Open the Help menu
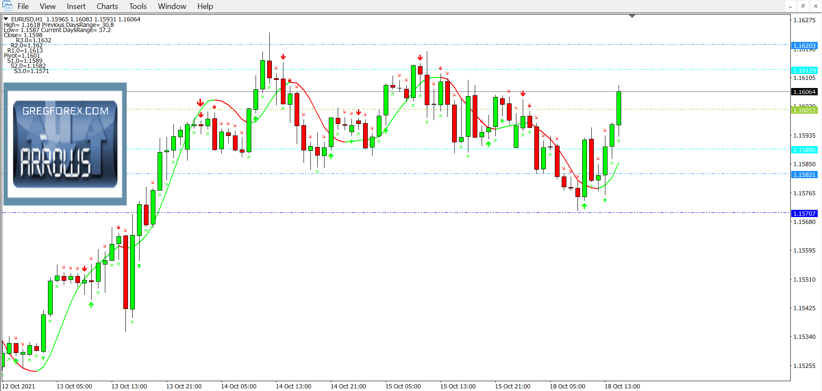The height and width of the screenshot is (391, 822). point(205,6)
